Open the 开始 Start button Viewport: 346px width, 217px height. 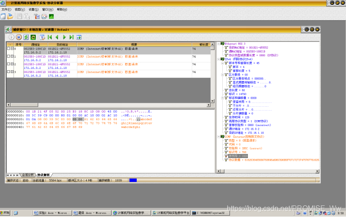click(x=5, y=213)
